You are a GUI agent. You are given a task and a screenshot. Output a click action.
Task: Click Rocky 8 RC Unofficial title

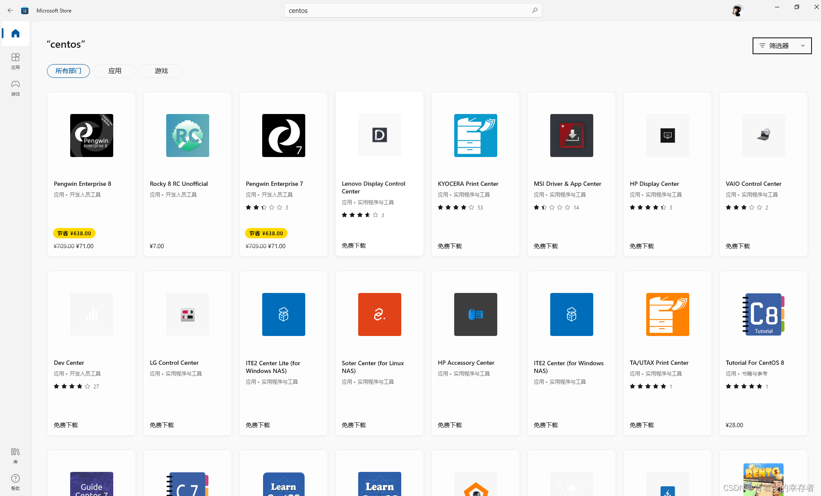[179, 184]
